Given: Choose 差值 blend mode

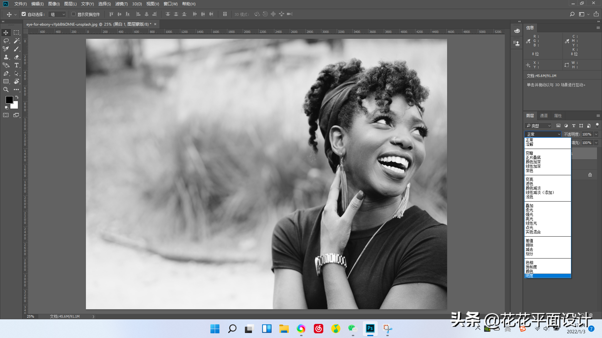Looking at the screenshot, I should pyautogui.click(x=547, y=241).
